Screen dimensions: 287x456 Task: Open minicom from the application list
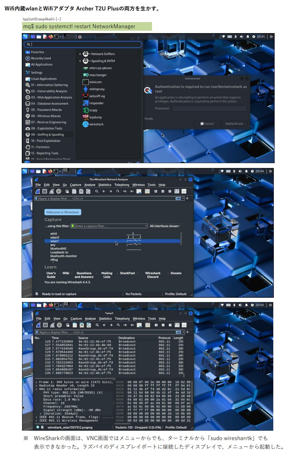92,82
